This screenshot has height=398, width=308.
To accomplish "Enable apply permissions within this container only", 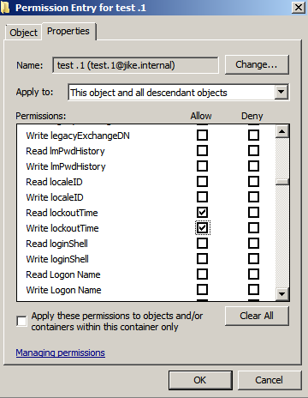I will tap(21, 321).
